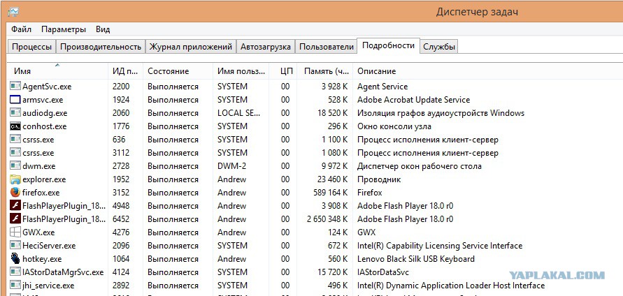
Task: Select the hotkey.exe process name
Action: [42, 259]
